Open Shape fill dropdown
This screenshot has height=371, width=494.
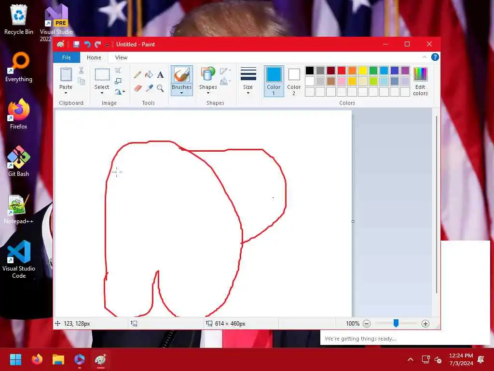tap(225, 82)
